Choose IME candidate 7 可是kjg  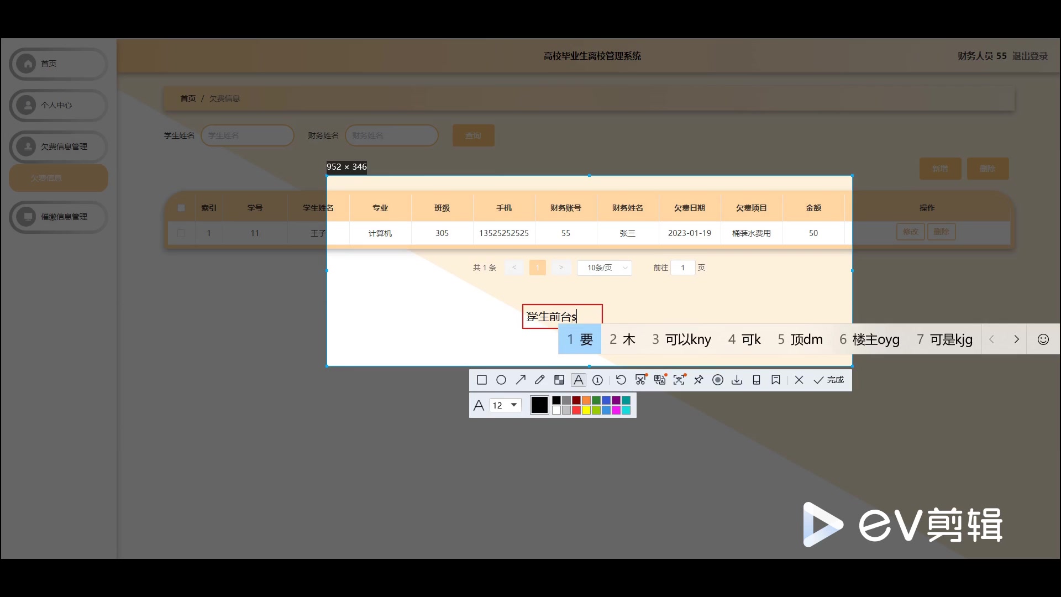click(944, 339)
